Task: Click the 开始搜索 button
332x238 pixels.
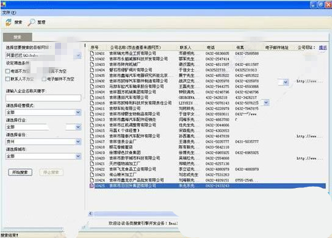Action: tap(20, 172)
